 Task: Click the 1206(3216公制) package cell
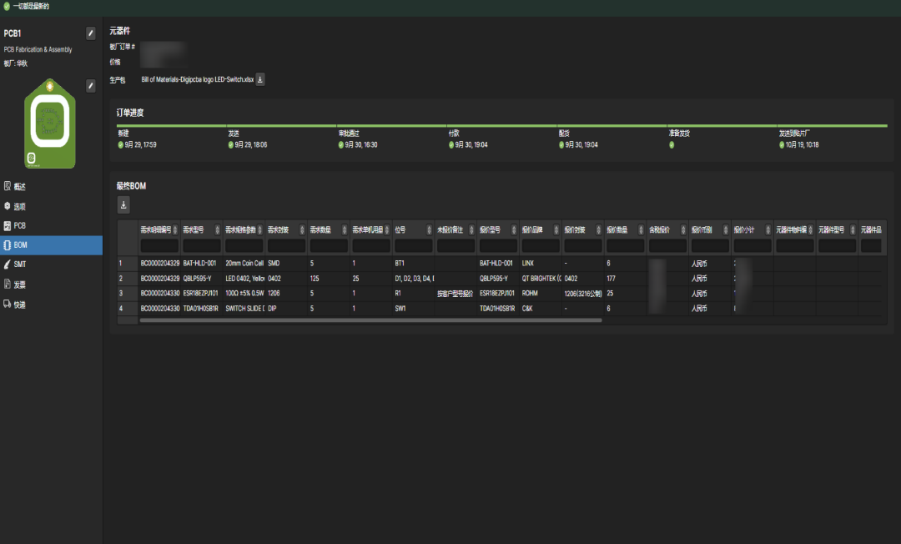(x=583, y=294)
